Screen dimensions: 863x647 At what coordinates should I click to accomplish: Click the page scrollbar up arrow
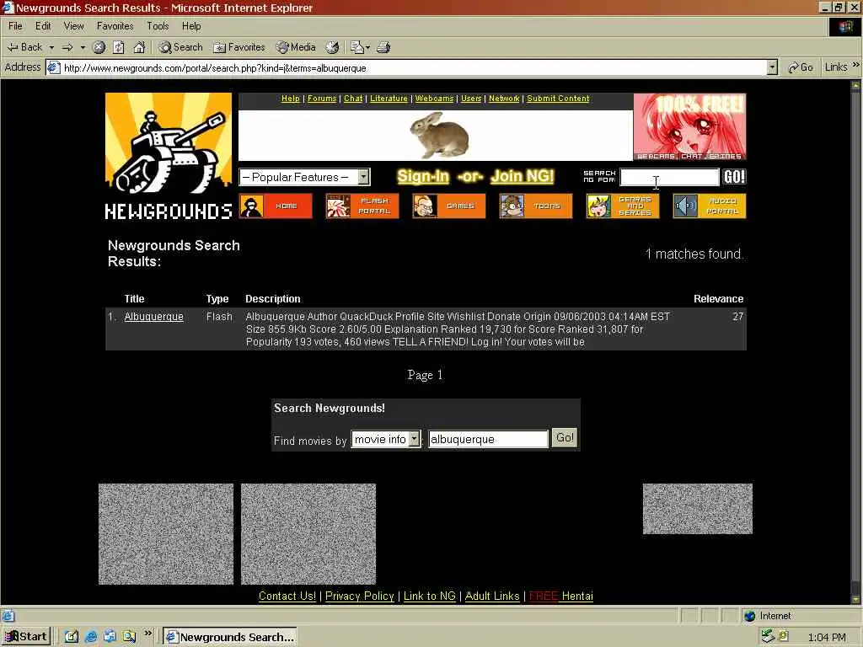856,86
